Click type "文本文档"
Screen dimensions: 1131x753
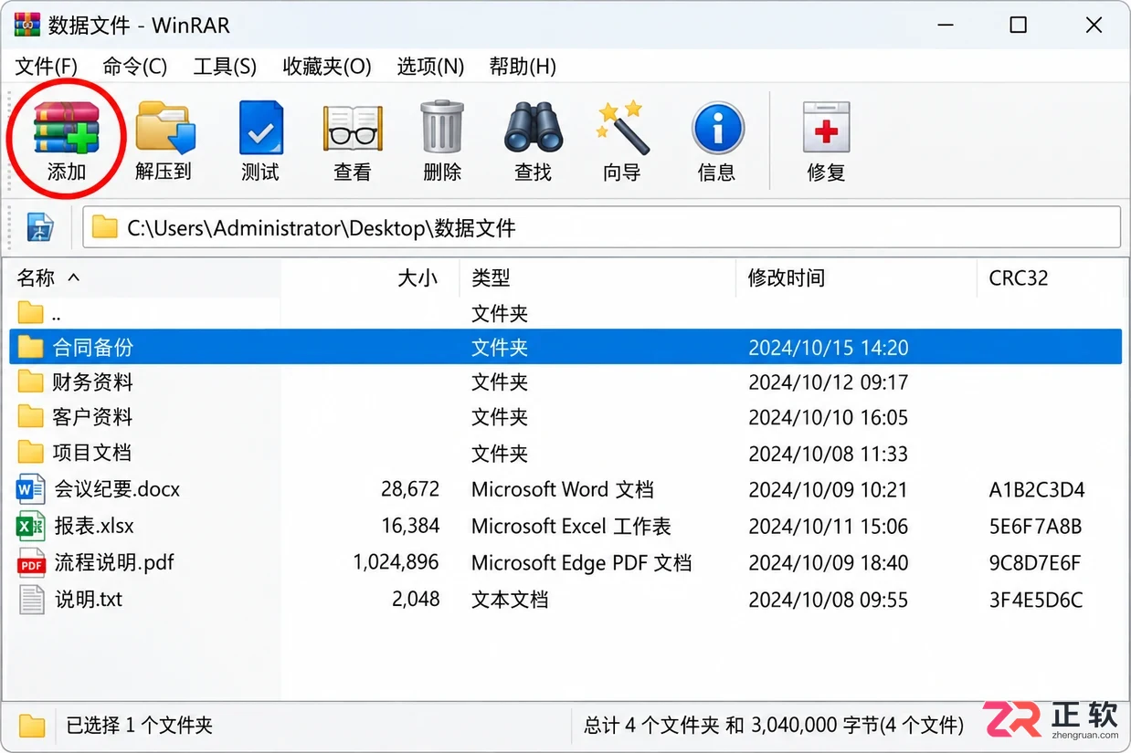point(510,600)
